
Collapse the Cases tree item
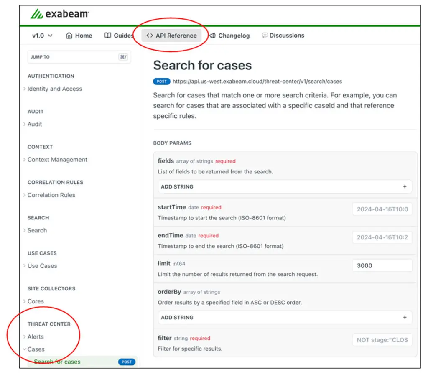click(x=36, y=349)
